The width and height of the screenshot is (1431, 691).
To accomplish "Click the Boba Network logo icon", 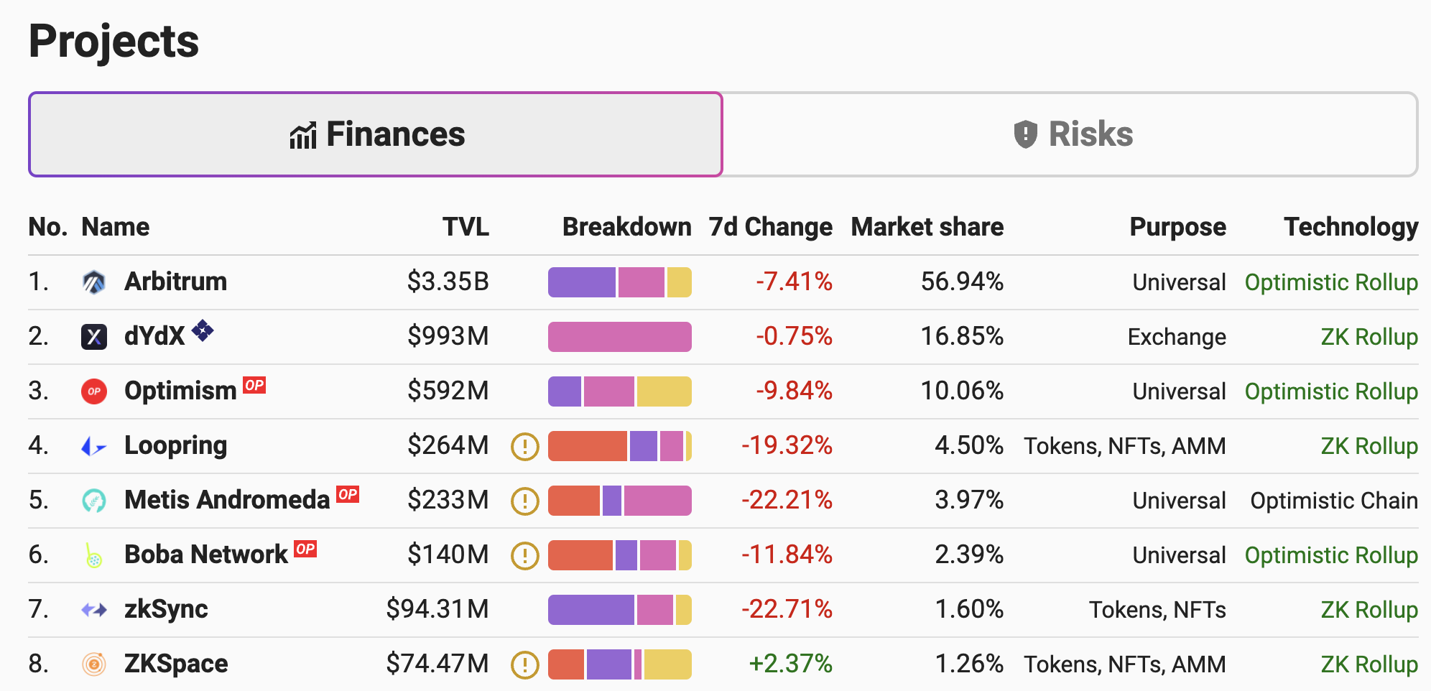I will [94, 555].
